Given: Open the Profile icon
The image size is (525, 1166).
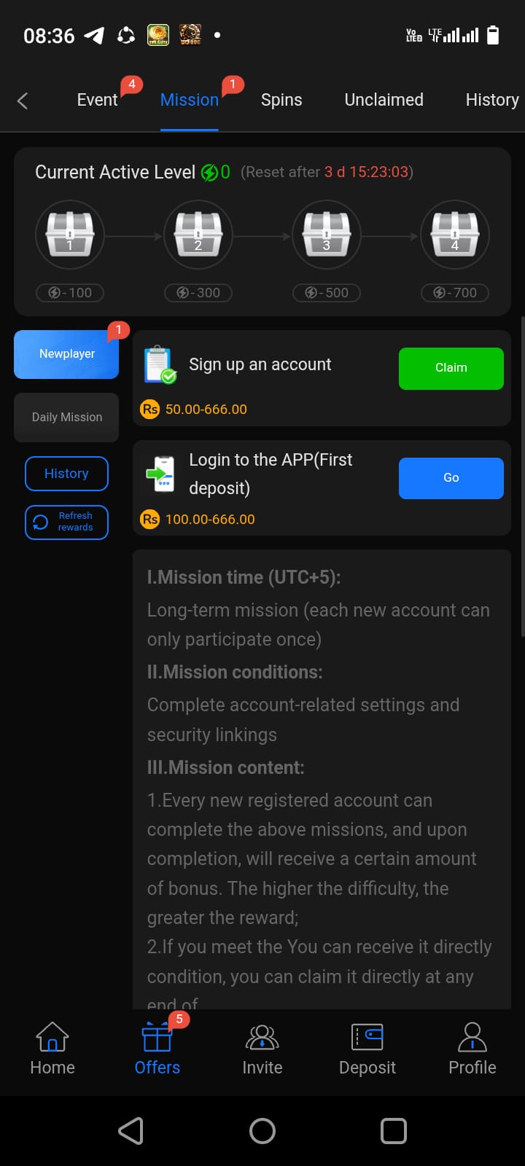Looking at the screenshot, I should point(472,1038).
